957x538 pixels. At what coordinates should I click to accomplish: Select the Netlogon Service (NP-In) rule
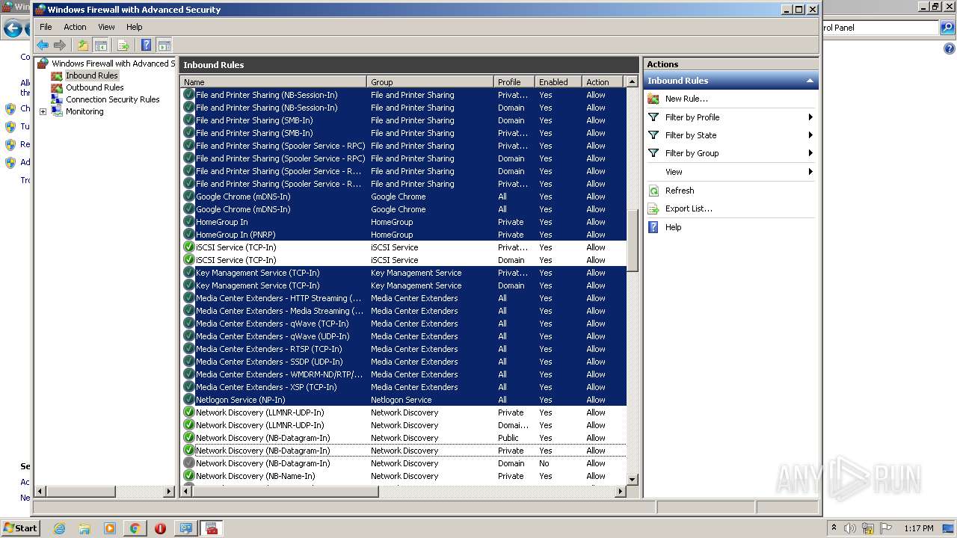(403, 400)
